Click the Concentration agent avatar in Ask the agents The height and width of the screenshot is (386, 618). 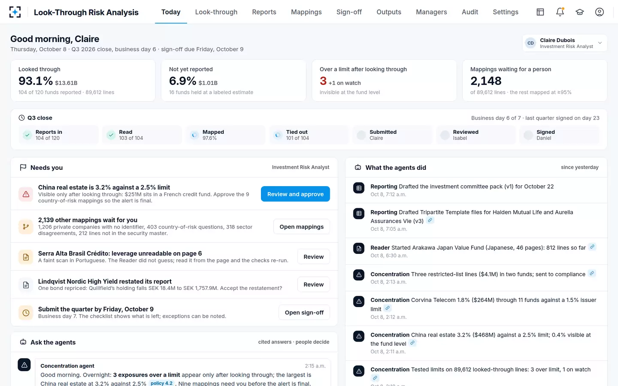coord(24,365)
